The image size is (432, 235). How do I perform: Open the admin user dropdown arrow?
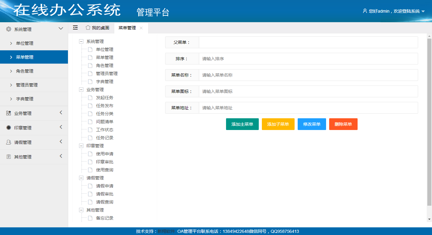[423, 11]
